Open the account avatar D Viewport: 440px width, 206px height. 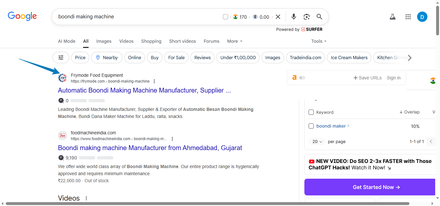click(422, 17)
